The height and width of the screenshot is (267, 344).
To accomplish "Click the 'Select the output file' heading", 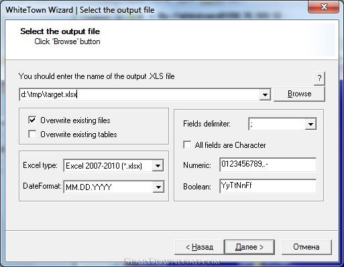I will [60, 31].
